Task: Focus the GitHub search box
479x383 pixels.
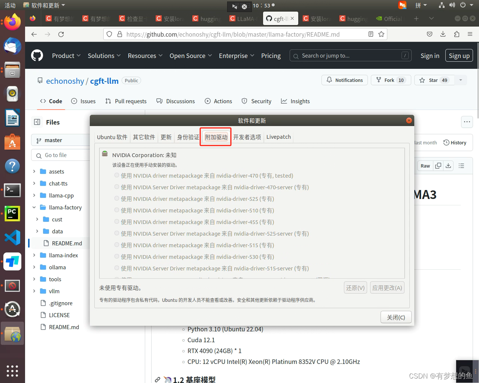Action: [x=350, y=55]
